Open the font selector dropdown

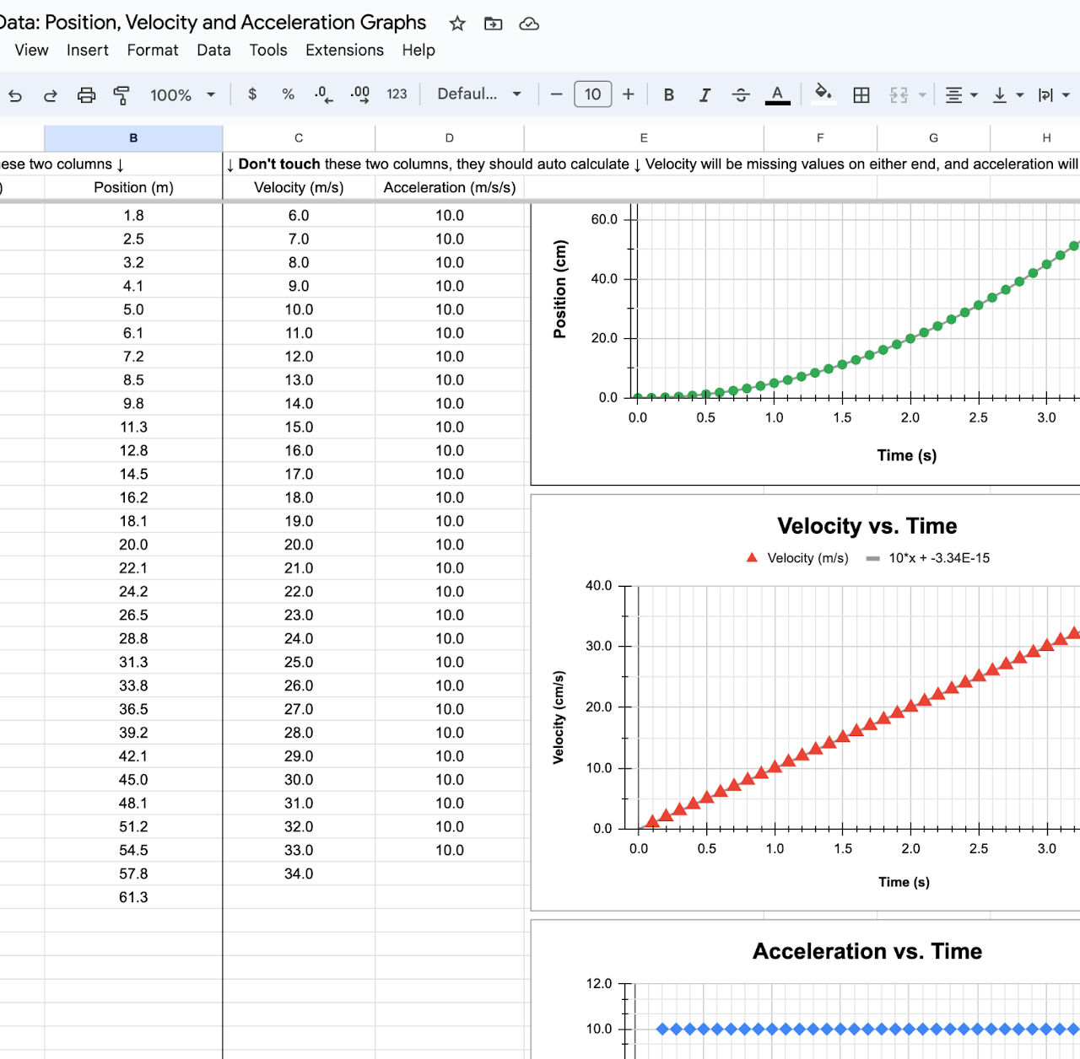tap(478, 94)
